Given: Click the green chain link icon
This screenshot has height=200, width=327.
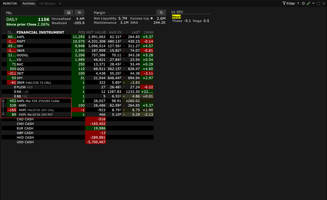Looking at the screenshot, I should (x=308, y=3).
